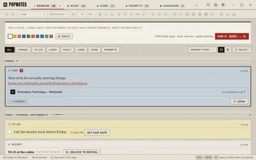Click the #SOMEDAY tag
Image resolution: width=256 pixels, height=160 pixels.
18,101
